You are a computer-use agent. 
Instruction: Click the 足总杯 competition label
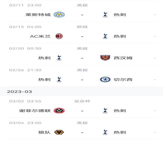(82, 101)
